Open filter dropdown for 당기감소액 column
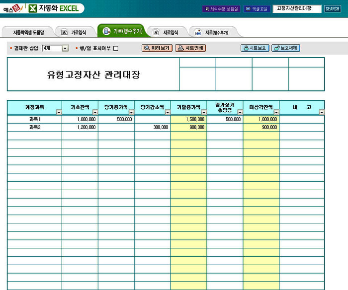Screen dimensions: 348x290 (168, 112)
